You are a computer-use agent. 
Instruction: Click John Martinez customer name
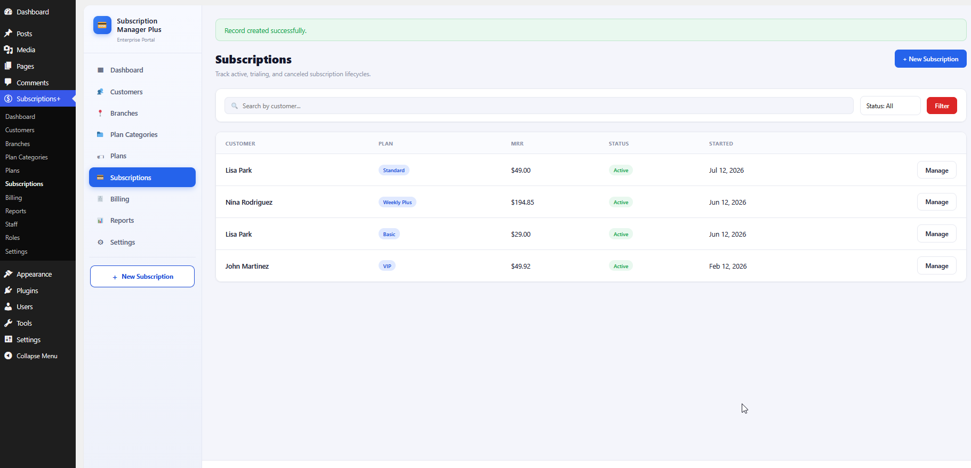click(x=247, y=266)
